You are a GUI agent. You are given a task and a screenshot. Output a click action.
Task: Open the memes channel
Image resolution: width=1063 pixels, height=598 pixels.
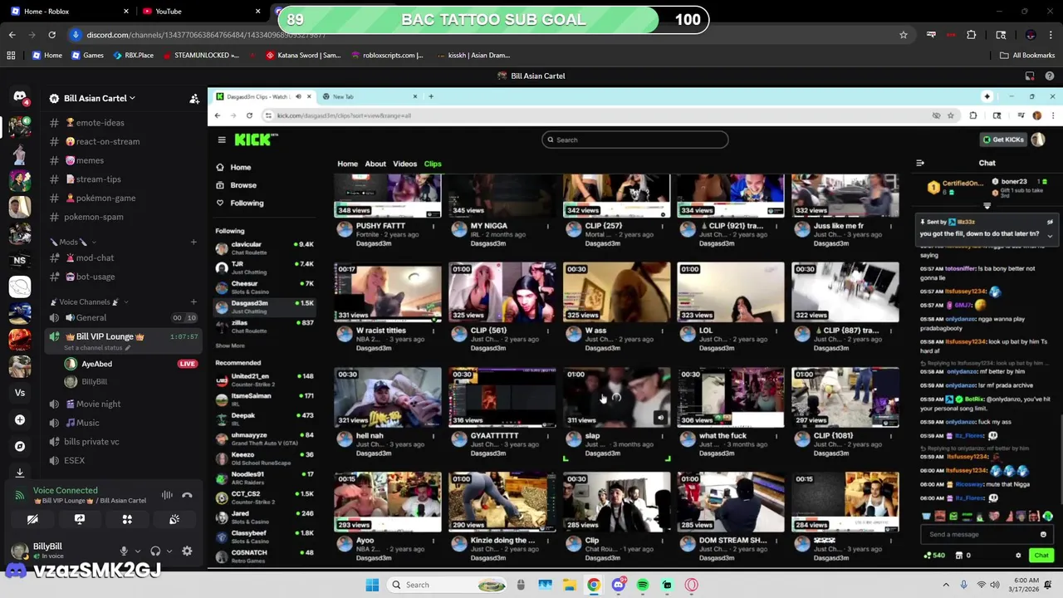(x=123, y=160)
